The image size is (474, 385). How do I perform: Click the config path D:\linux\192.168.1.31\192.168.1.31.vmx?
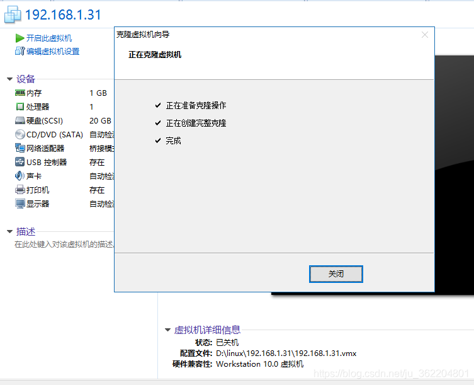click(286, 353)
